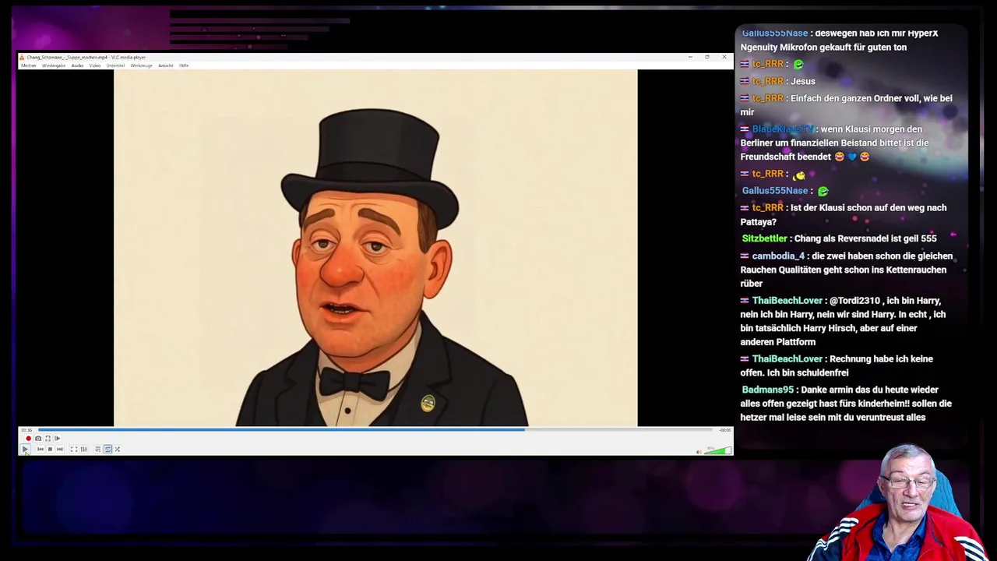The height and width of the screenshot is (561, 997).
Task: Click the VLC cone icon in title bar
Action: [x=22, y=57]
